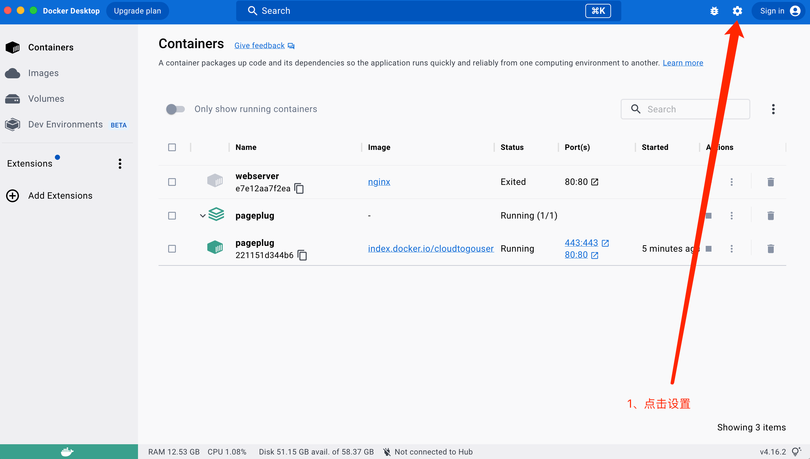The height and width of the screenshot is (459, 810).
Task: Click the Upgrade plan button
Action: point(137,11)
